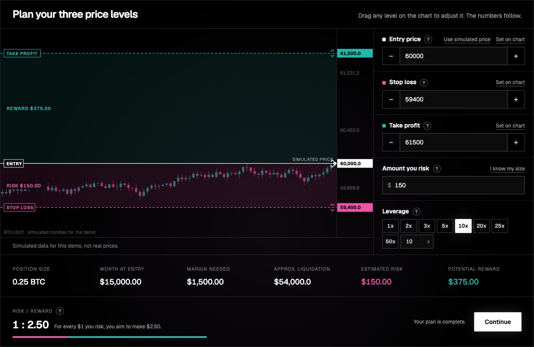The width and height of the screenshot is (534, 347).
Task: Click the $54,000.0 approx. liquidation value
Action: 293,282
